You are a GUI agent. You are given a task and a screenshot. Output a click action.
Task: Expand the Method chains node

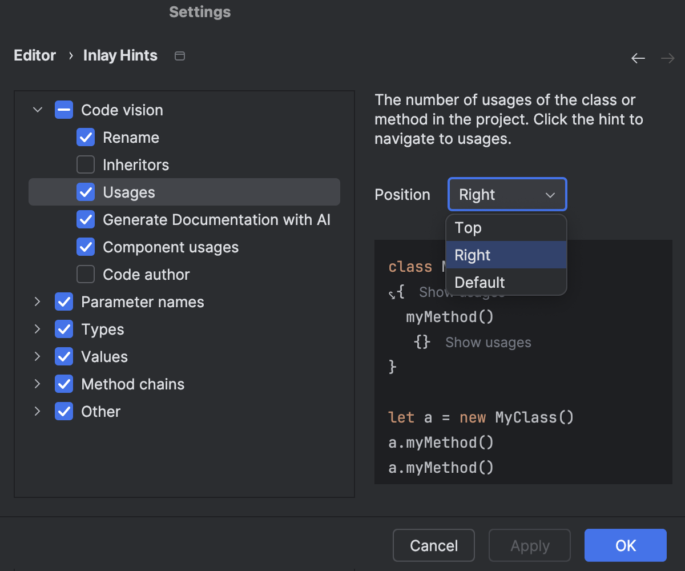(38, 384)
